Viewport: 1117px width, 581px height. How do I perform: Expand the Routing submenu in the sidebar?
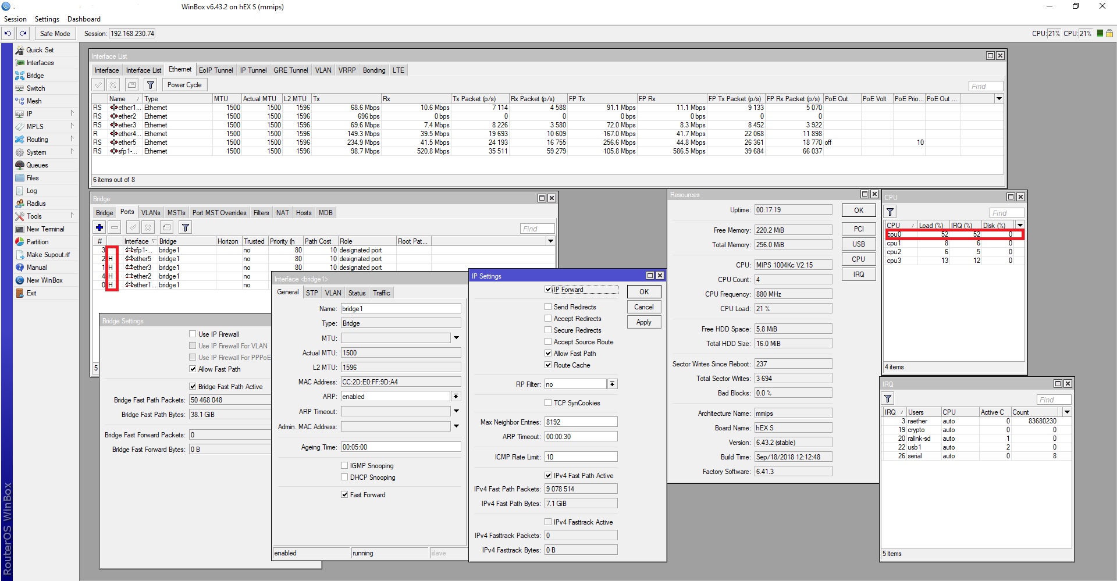point(37,140)
